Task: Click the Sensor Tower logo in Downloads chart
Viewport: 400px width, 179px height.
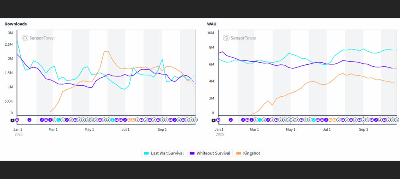Action: click(38, 38)
